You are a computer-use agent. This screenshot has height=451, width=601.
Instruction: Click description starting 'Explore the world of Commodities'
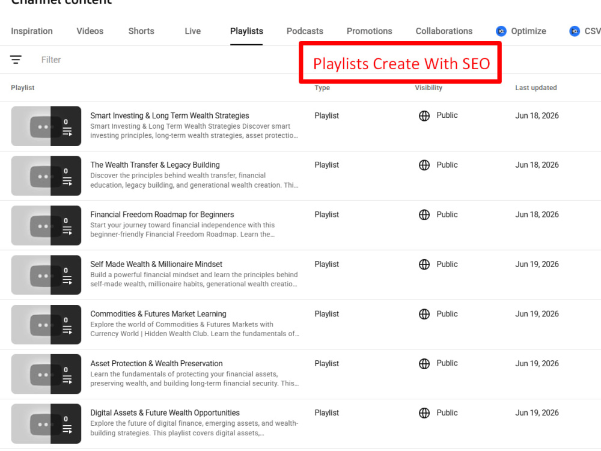tap(195, 329)
